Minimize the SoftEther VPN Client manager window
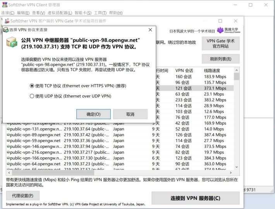 235,5
